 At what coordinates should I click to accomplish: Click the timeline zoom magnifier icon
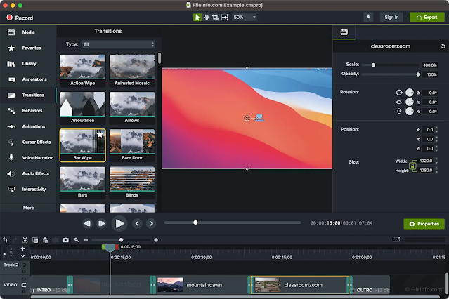tap(77, 240)
